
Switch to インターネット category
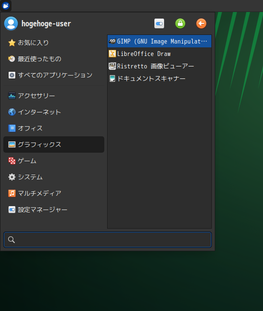(x=54, y=112)
